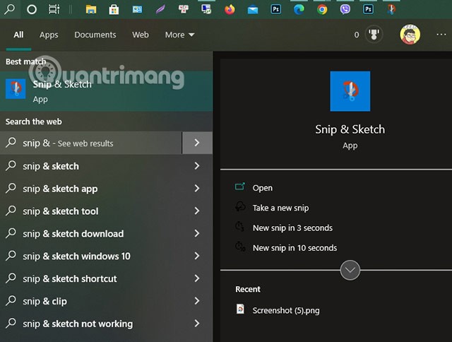Click the taskbar search magnifier icon
The width and height of the screenshot is (452, 342).
click(x=9, y=9)
